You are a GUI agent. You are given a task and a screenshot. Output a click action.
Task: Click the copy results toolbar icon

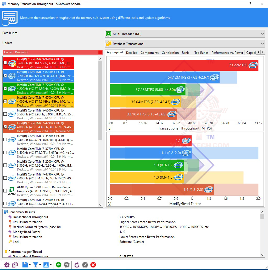click(15, 265)
